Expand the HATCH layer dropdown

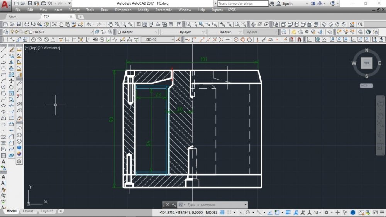click(x=91, y=32)
